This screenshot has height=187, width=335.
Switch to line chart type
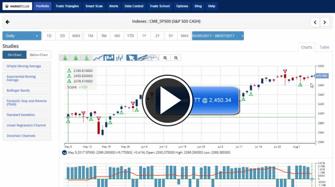tap(98, 58)
